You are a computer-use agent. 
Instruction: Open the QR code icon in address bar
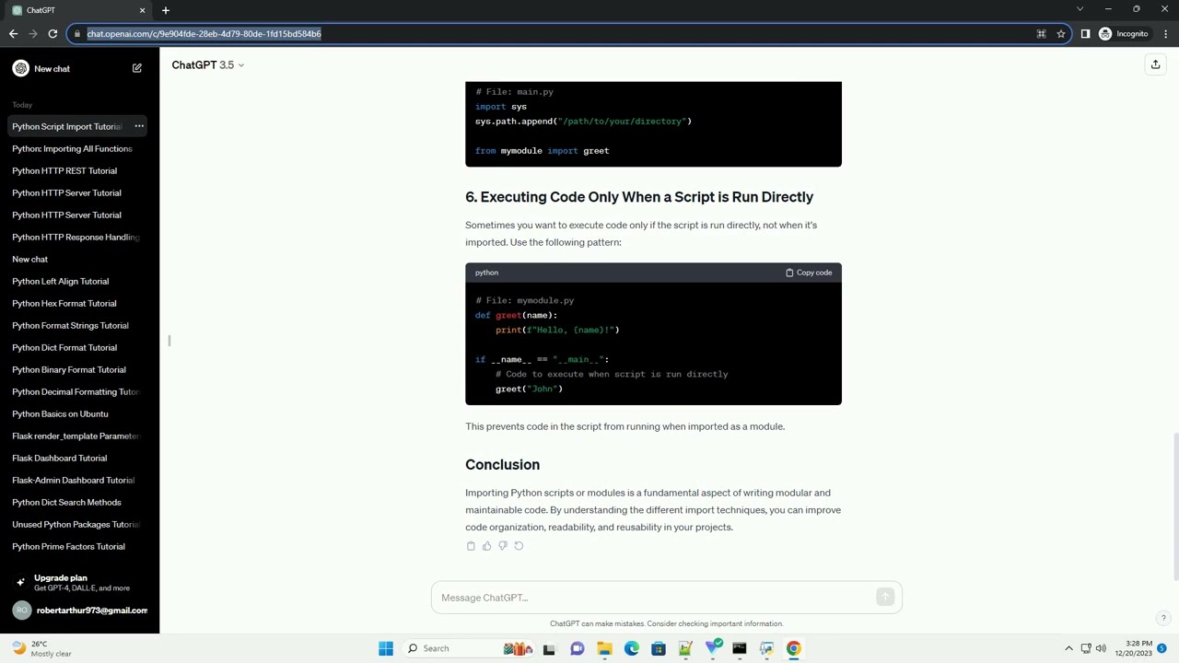click(x=1041, y=34)
